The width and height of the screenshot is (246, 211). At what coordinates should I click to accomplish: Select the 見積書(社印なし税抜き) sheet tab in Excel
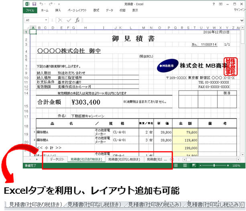(x=124, y=159)
